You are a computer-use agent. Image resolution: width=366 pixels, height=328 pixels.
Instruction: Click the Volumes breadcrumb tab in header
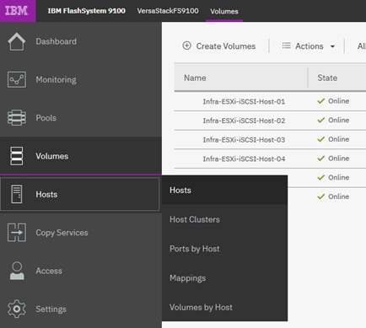coord(224,11)
